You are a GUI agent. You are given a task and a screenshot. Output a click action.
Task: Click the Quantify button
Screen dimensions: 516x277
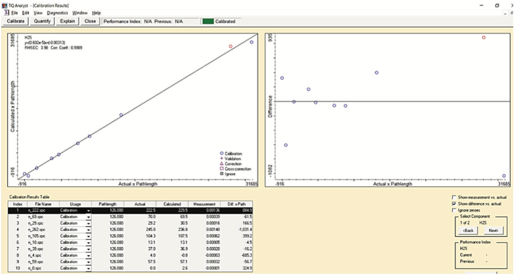(42, 21)
